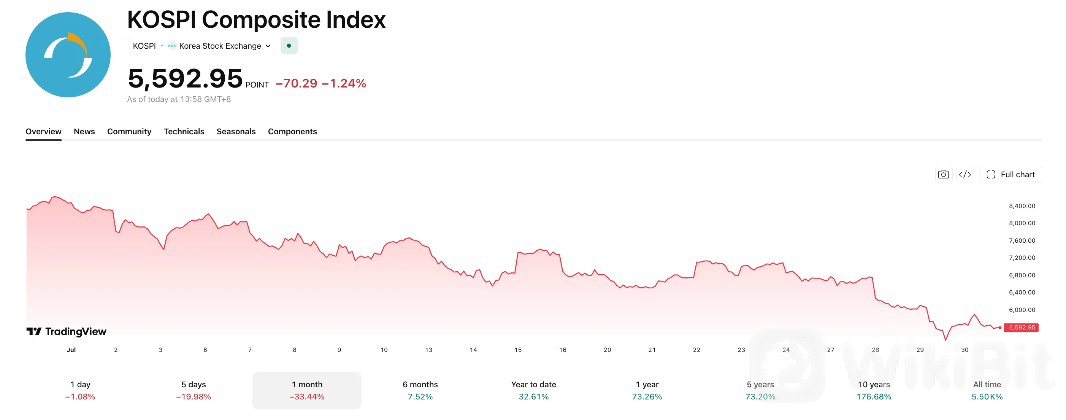This screenshot has height=420, width=1066.
Task: Click the TradingView logo on chart
Action: (66, 331)
